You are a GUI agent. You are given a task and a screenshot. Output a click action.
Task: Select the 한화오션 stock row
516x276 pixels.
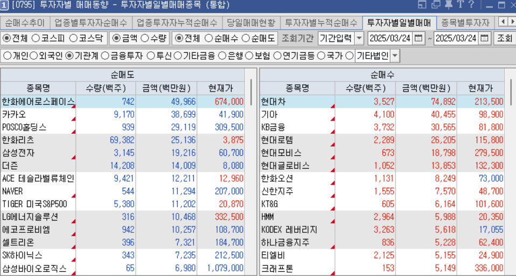tap(382, 178)
